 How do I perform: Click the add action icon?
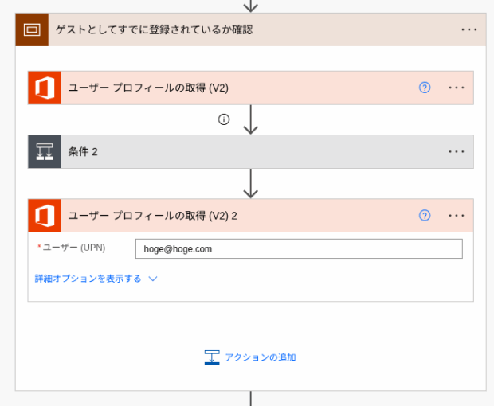tap(212, 357)
